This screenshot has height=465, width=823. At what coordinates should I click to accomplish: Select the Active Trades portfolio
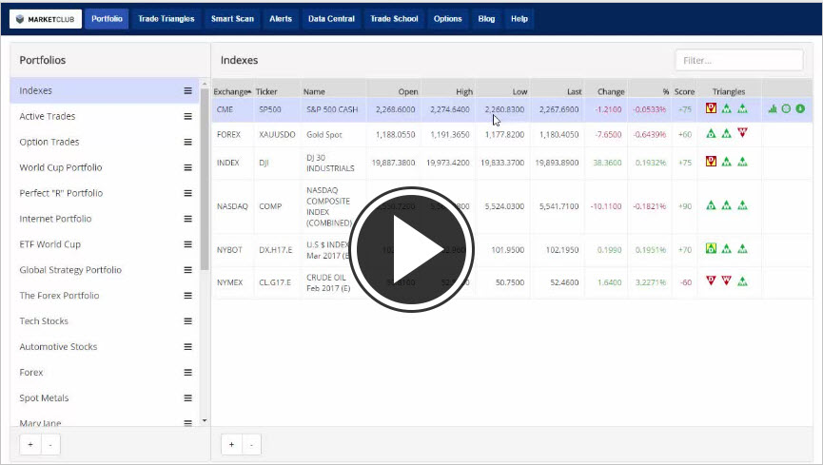(104, 117)
